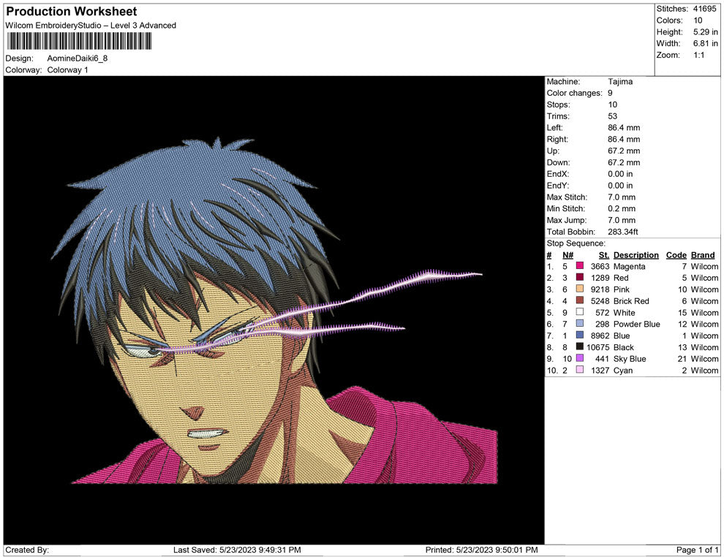Click the Blue thread color swatch

pos(579,335)
